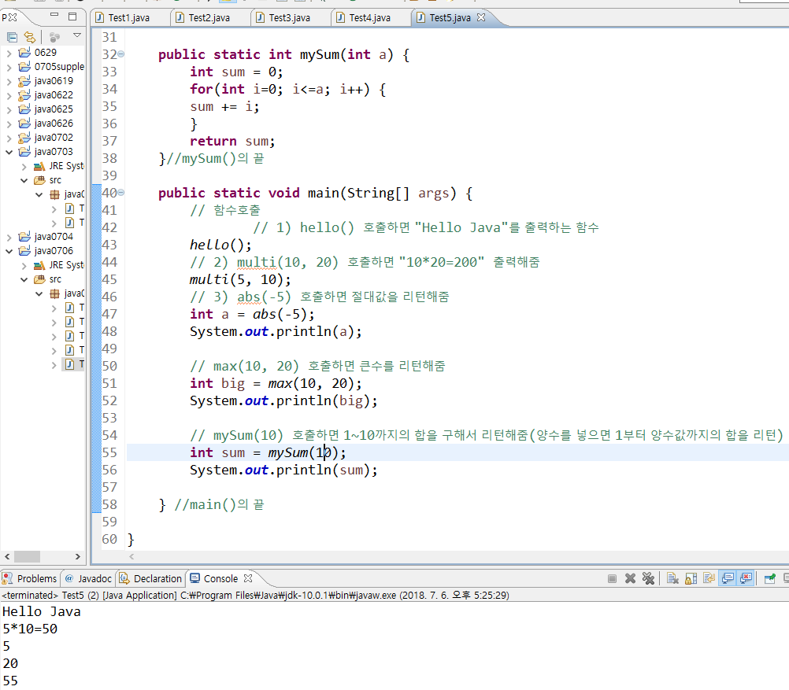Toggle Show Console When Standard Error Changes

click(x=746, y=579)
